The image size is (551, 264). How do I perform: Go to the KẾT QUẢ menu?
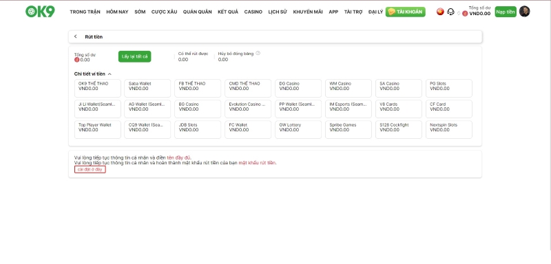click(228, 12)
